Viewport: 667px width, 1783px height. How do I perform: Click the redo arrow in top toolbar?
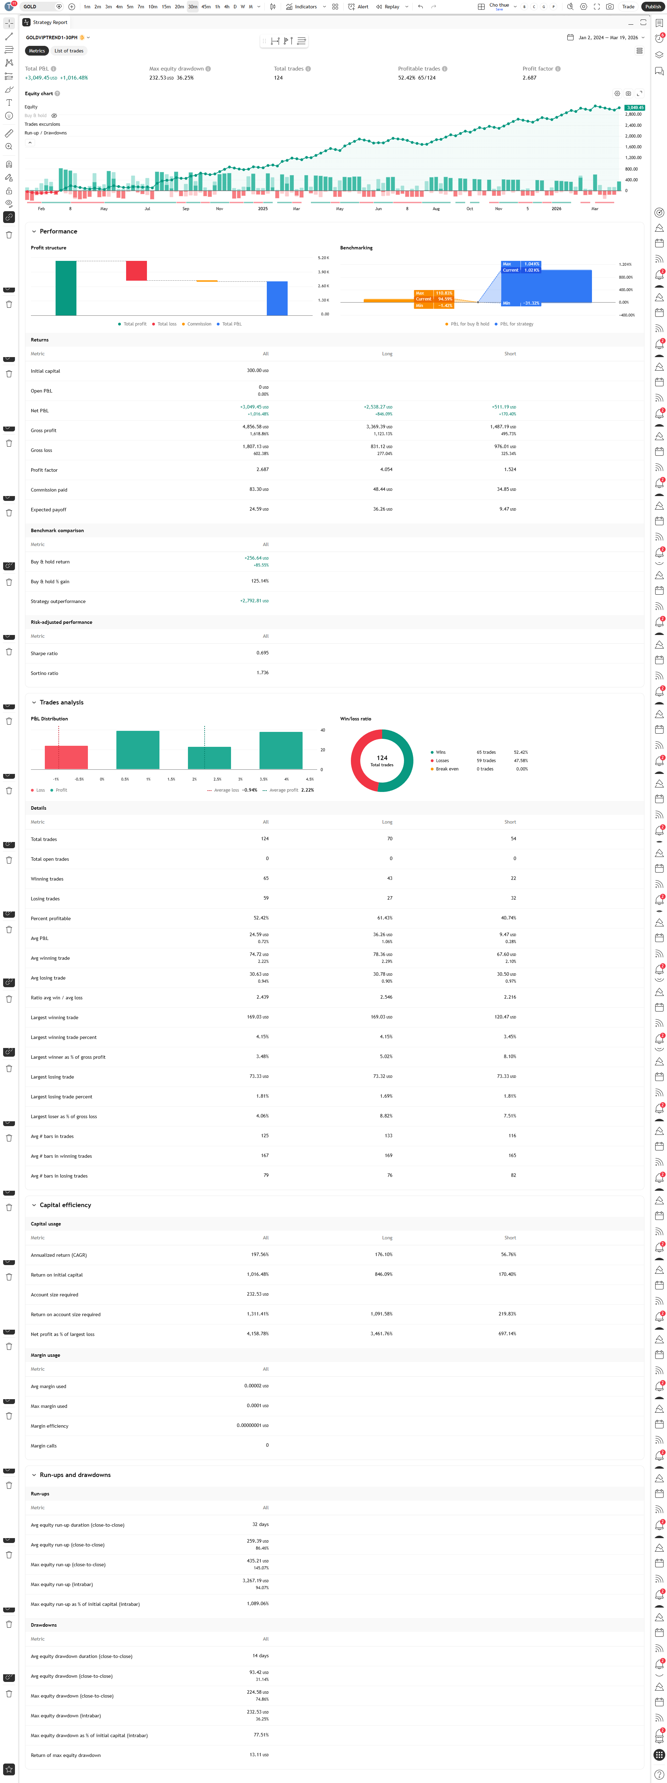tap(433, 7)
